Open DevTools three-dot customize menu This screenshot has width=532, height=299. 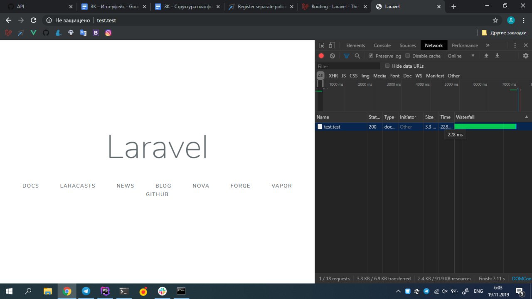pos(515,45)
